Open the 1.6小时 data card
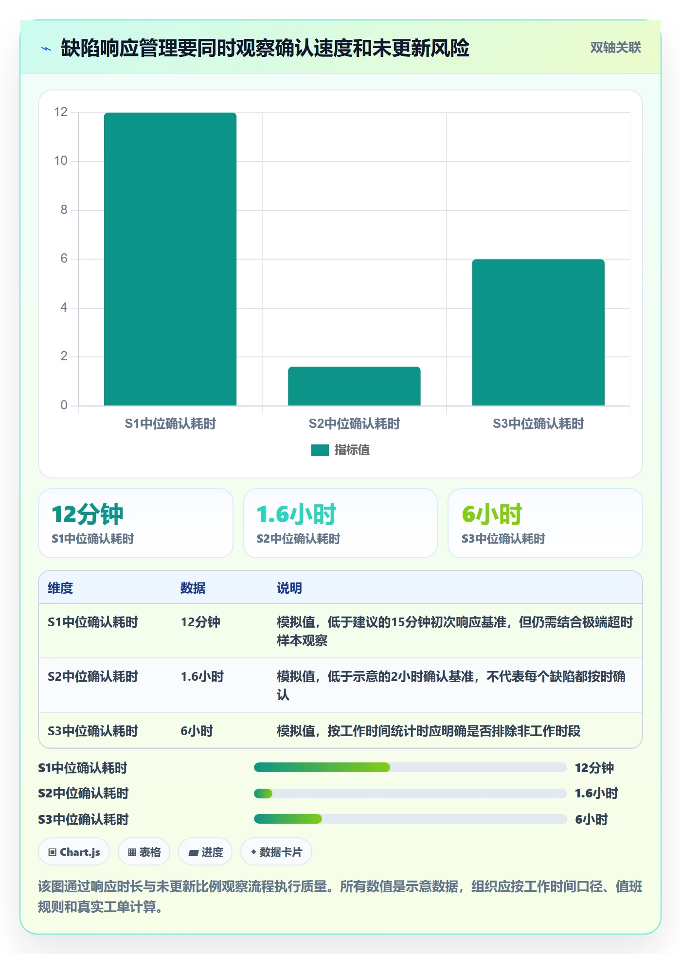Screen dimensions: 681x954 pos(340,523)
